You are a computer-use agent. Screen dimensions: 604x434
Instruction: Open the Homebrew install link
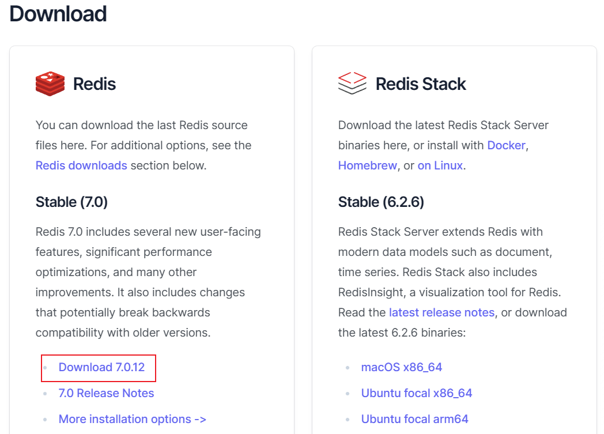[367, 165]
